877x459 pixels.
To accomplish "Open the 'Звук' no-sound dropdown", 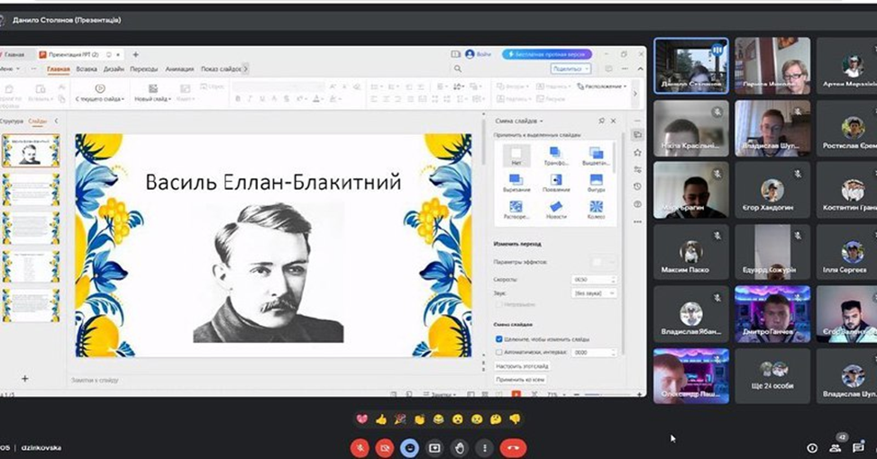I will point(594,292).
